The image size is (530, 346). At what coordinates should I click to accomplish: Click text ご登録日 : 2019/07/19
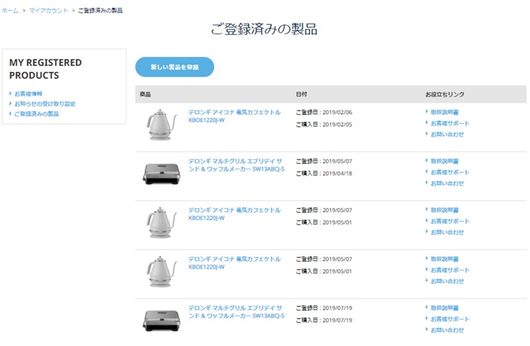pos(324,308)
